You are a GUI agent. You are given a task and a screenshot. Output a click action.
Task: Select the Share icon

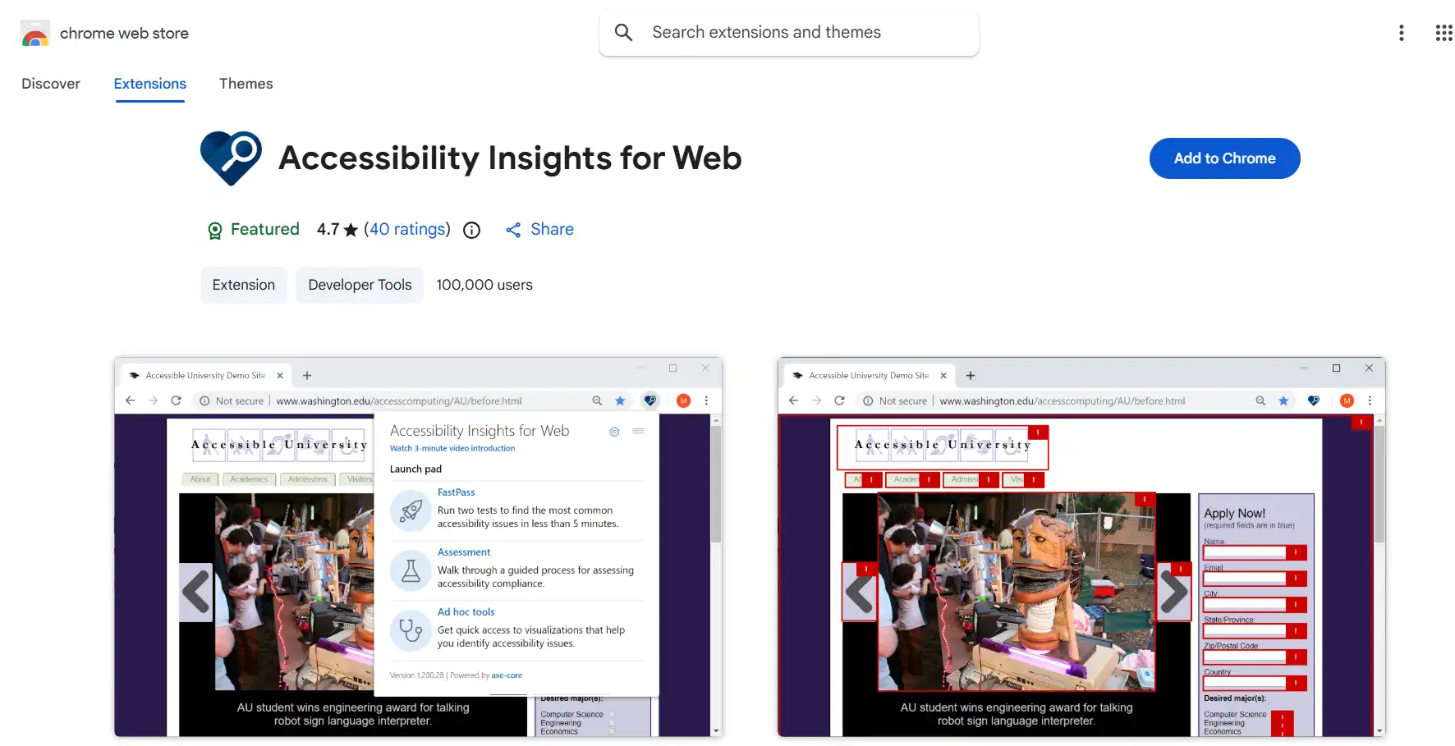(513, 229)
